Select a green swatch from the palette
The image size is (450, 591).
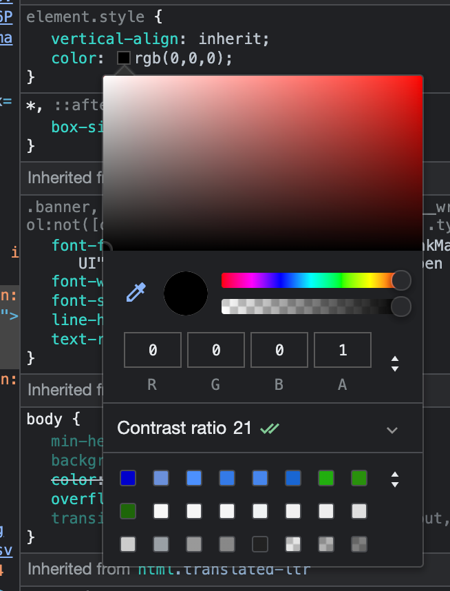[325, 477]
